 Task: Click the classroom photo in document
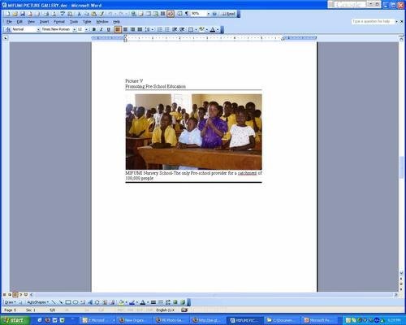pos(193,132)
